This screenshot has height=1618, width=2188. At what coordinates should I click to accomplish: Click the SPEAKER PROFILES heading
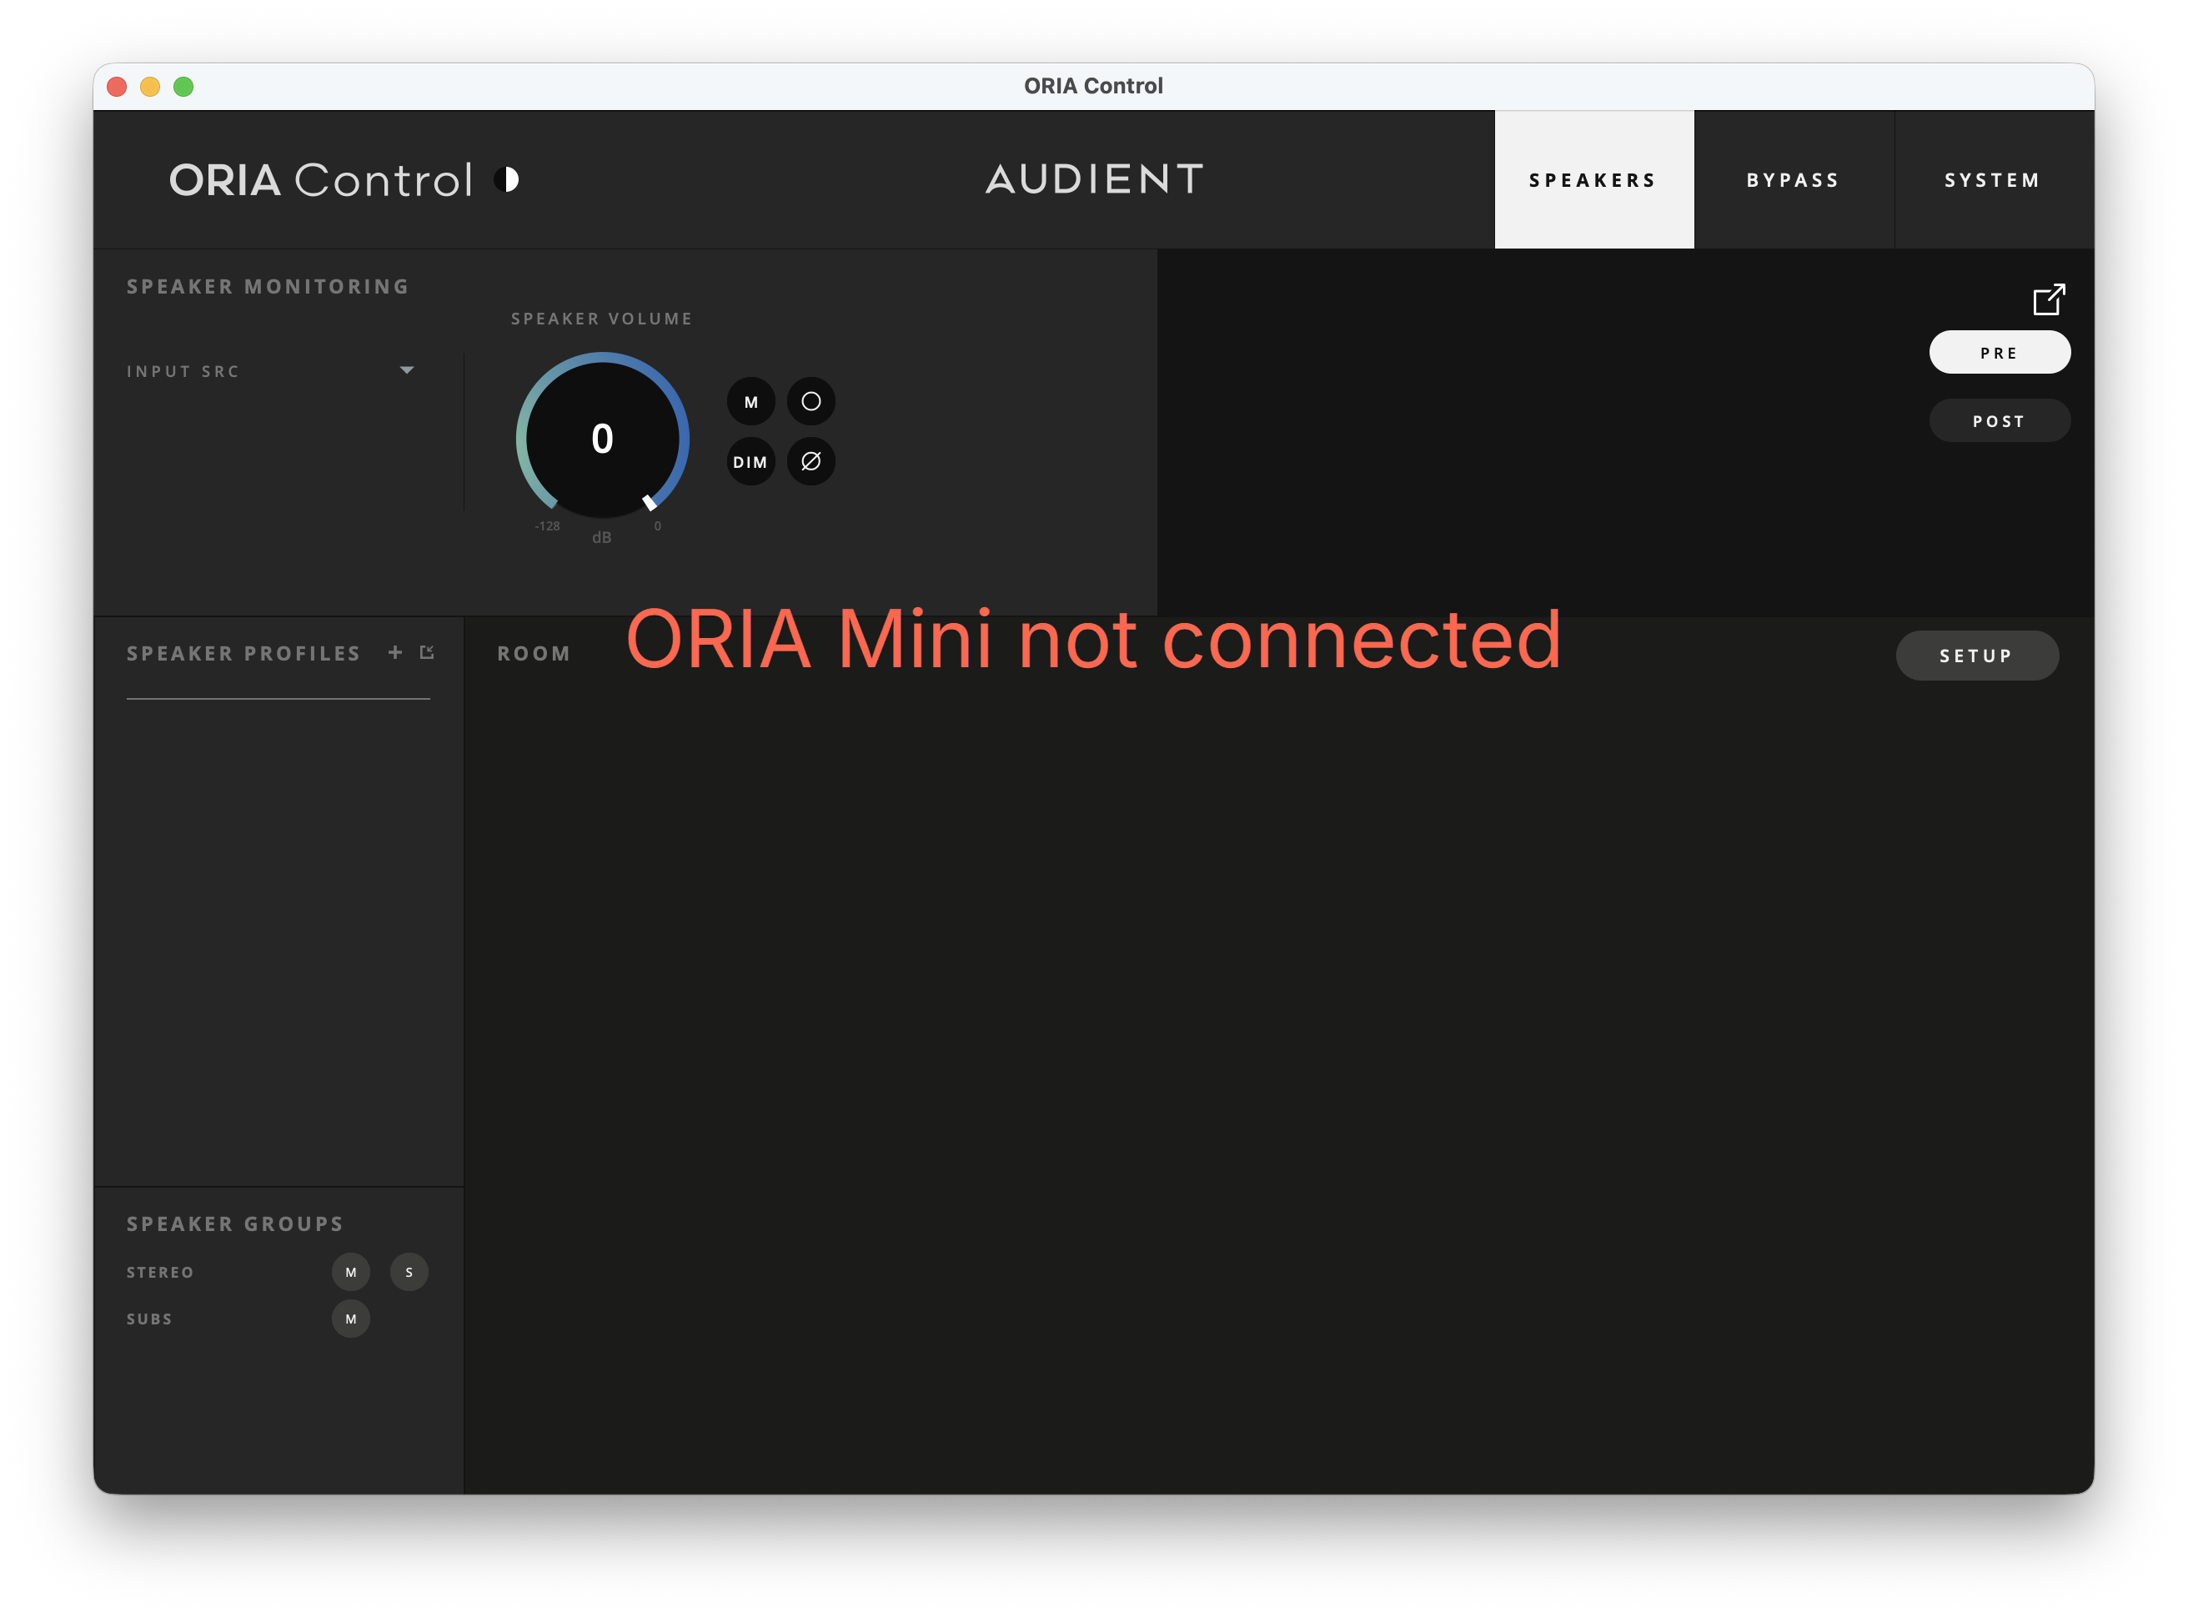tap(243, 653)
